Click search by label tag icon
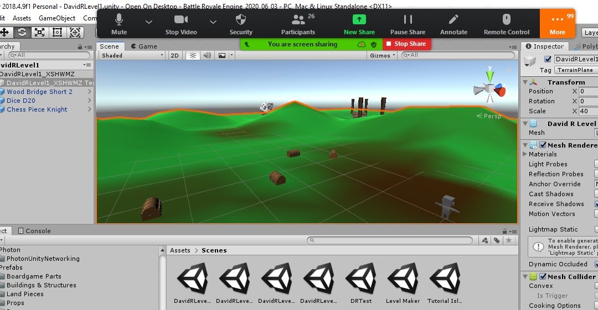The width and height of the screenshot is (598, 310). point(497,240)
